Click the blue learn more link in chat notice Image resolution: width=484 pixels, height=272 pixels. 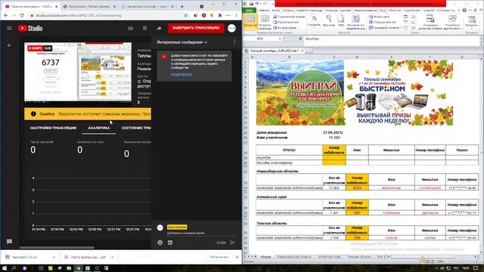181,75
